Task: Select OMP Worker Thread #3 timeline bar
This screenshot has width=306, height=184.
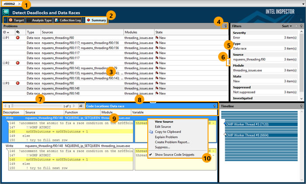Action: 245,124
